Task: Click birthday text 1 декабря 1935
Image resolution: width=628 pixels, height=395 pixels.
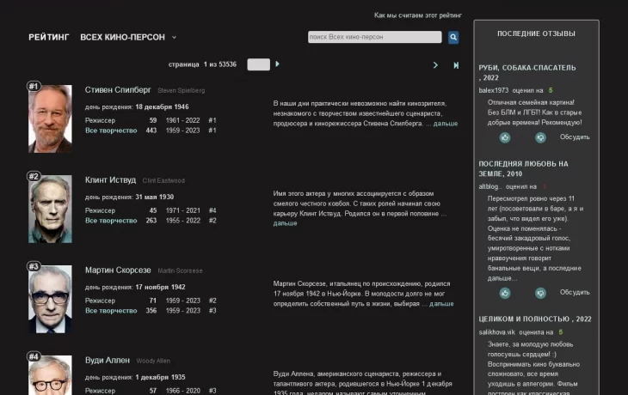Action: pyautogui.click(x=160, y=377)
